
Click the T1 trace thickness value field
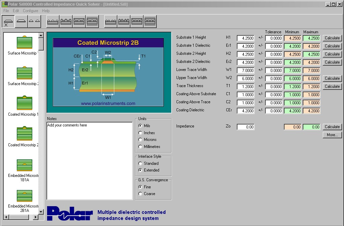[245, 87]
